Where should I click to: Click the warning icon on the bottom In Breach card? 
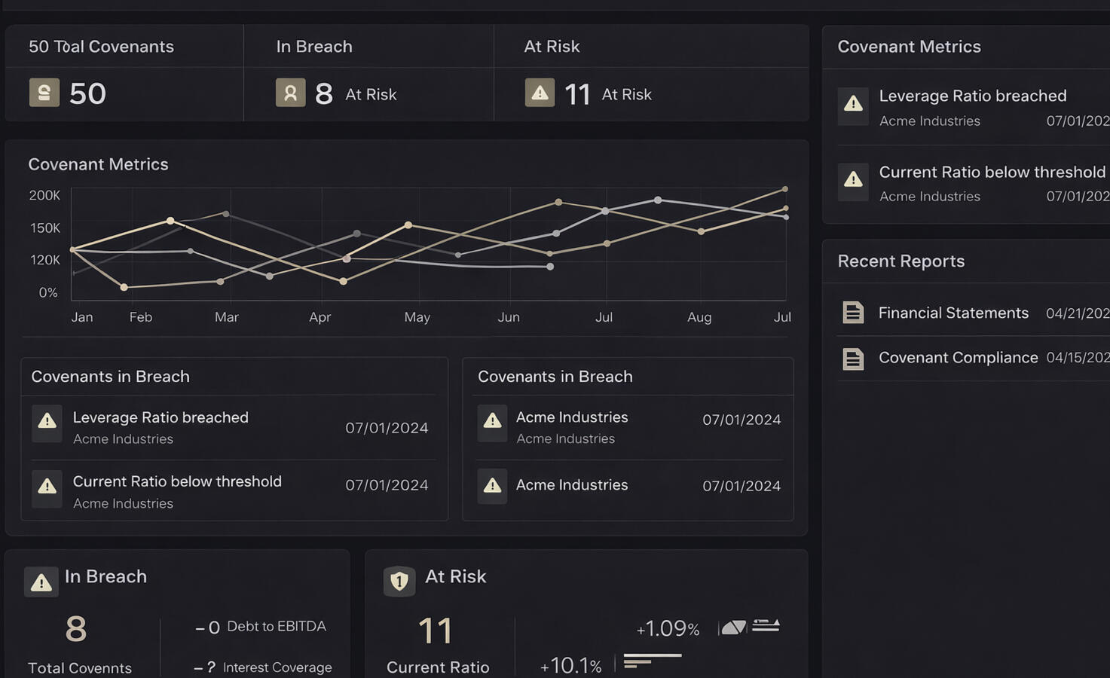(41, 582)
